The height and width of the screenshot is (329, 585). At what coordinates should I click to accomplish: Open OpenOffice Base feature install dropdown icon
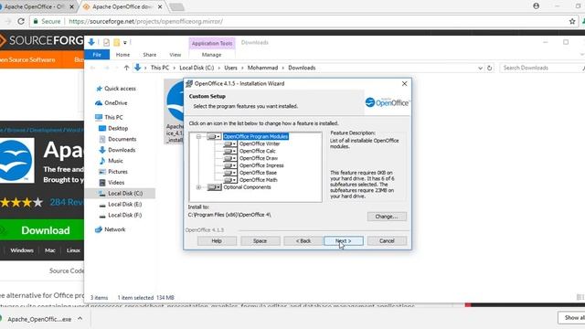click(x=229, y=173)
